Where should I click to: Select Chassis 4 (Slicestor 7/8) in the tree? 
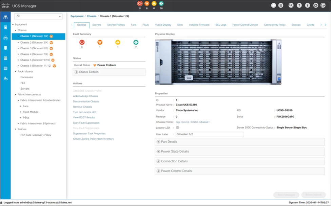coord(34,54)
